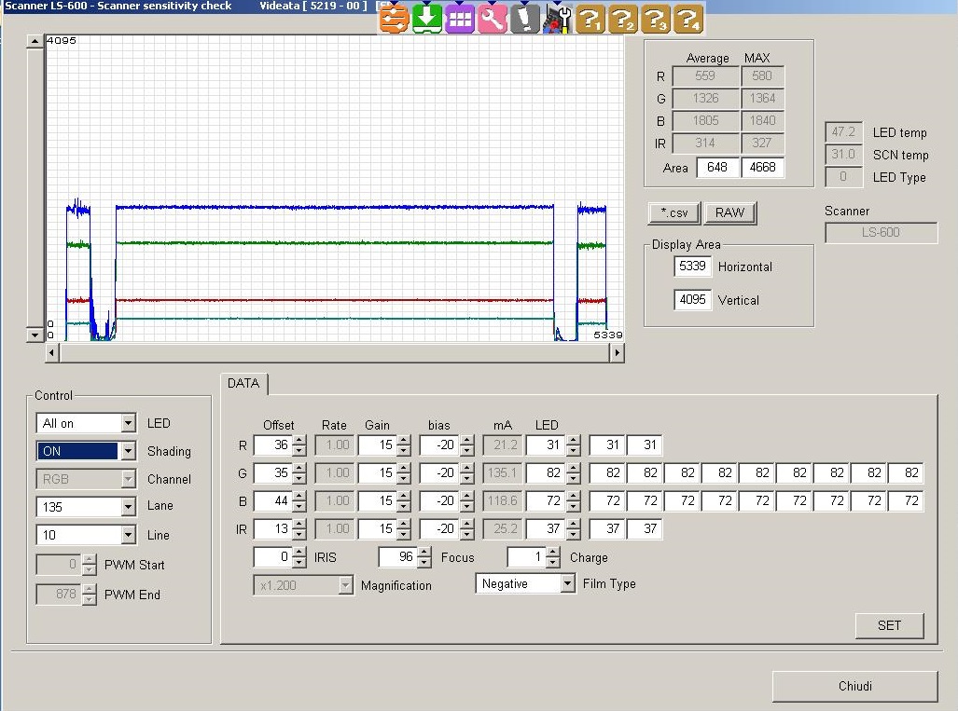Viewport: 958px width, 711px height.
Task: Increase the R Offset stepper value
Action: coord(299,441)
